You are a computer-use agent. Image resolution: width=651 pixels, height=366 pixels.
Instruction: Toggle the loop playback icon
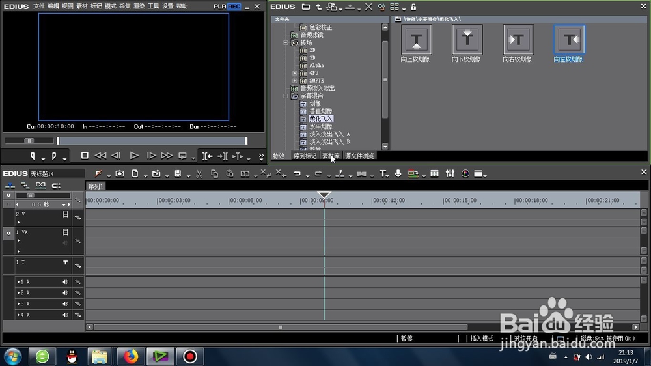coord(182,156)
